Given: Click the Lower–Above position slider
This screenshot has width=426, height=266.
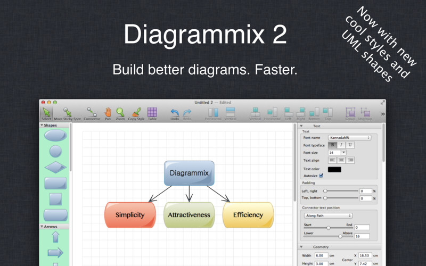Looking at the screenshot, I should coord(328,236).
